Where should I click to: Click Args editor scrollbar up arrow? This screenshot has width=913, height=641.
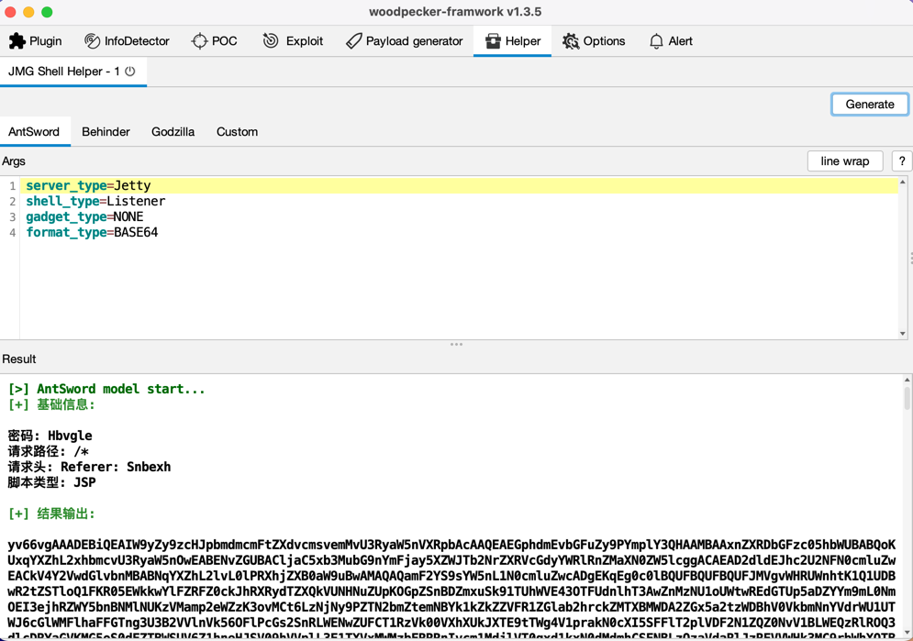(x=903, y=182)
